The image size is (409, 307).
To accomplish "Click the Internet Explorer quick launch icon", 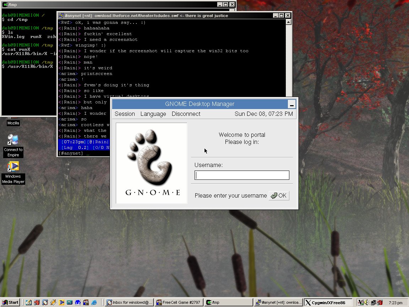I will (x=94, y=302).
